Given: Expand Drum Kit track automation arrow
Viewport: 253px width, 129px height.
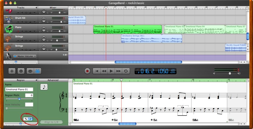Looking at the screenshot, I should [34, 22].
